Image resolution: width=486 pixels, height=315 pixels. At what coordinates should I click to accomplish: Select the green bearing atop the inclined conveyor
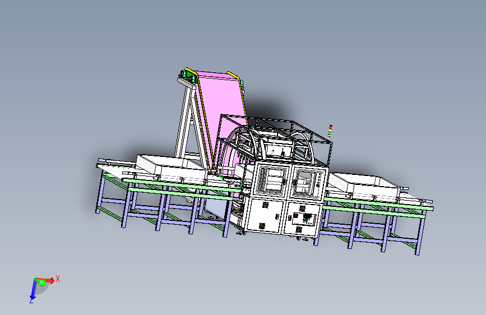[188, 75]
